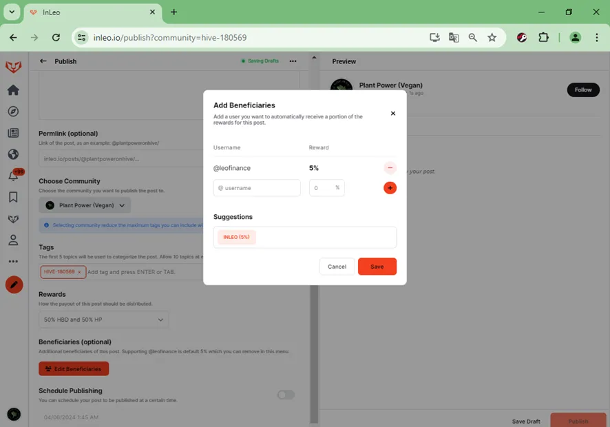
Task: Click the Edit Beneficiaries button
Action: [74, 368]
